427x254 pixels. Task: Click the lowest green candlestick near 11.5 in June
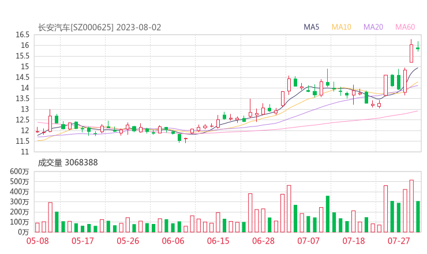179,137
